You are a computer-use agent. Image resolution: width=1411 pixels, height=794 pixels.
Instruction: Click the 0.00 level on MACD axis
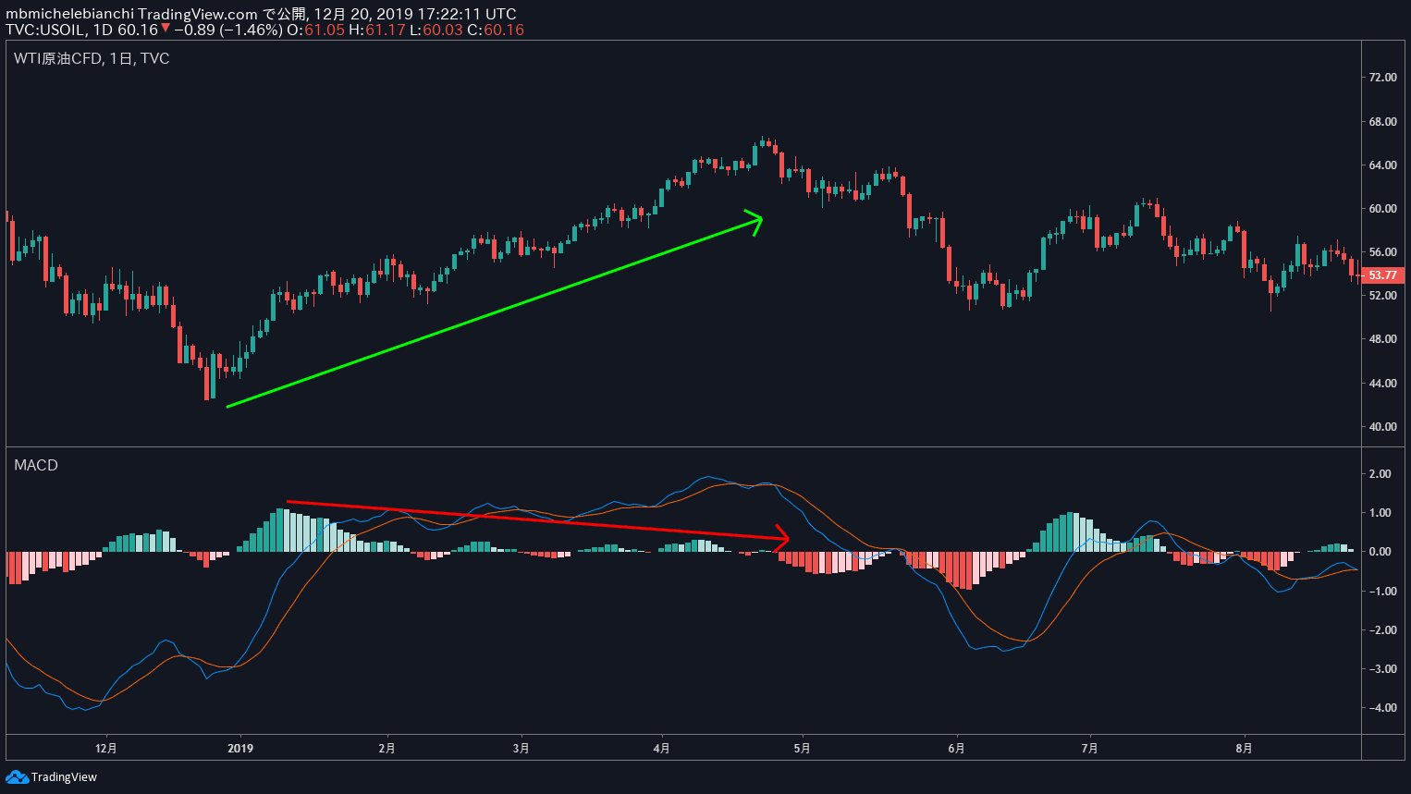pos(1380,552)
